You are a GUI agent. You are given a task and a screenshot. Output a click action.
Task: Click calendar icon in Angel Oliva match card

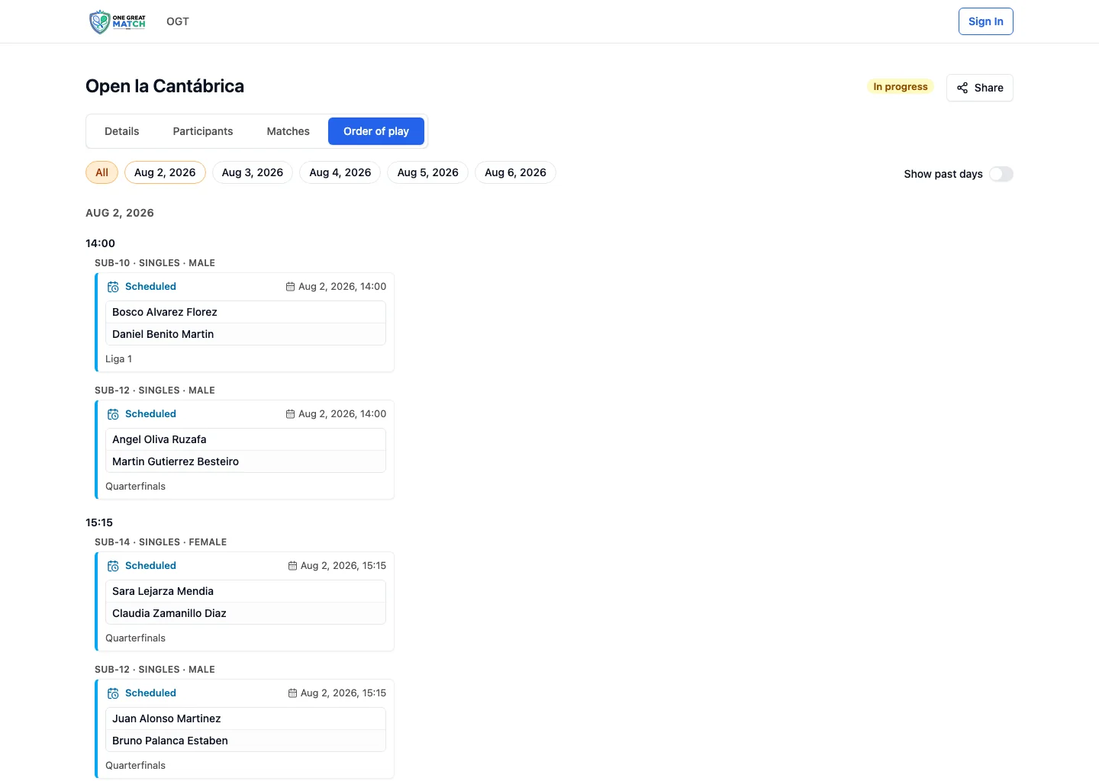[x=290, y=414]
